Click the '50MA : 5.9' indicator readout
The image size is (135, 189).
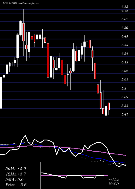16,169
